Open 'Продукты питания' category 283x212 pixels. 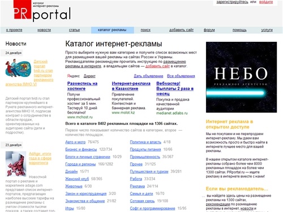pyautogui.click(x=145, y=150)
